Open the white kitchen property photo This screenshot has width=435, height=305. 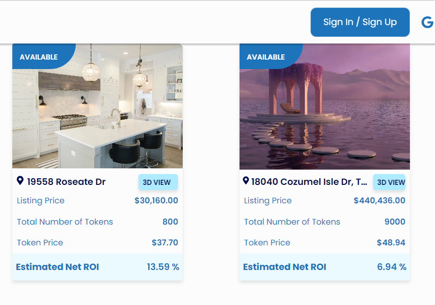(x=98, y=113)
